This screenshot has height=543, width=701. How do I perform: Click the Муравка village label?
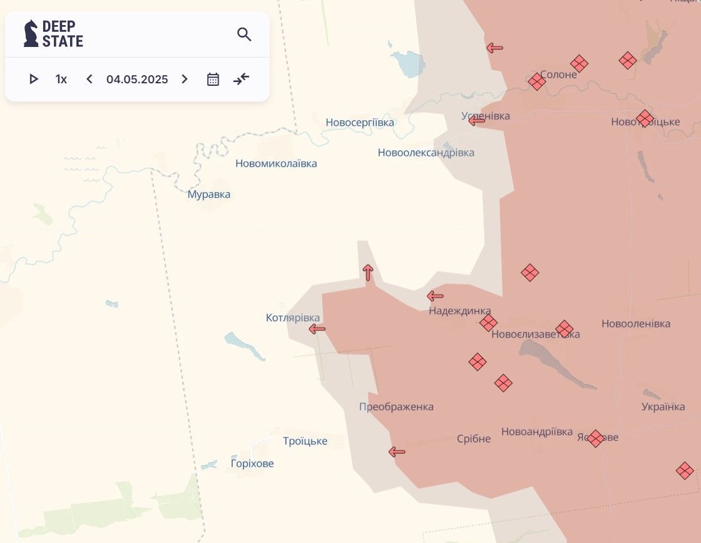click(209, 195)
